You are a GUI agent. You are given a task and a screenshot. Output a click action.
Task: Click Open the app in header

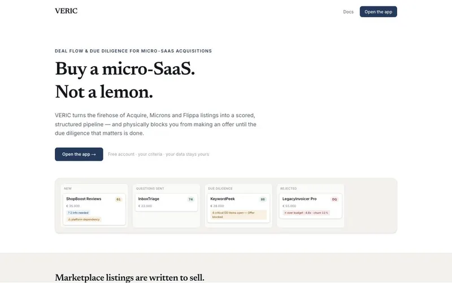click(378, 12)
